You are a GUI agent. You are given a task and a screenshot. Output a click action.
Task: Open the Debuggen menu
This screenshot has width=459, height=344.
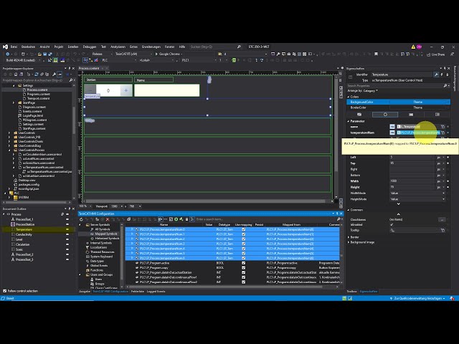pos(89,47)
